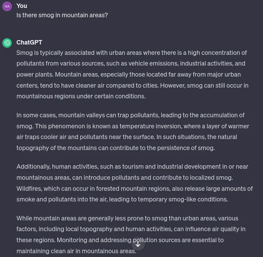Click the phrase "power plants" in the first paragraph
The image size is (263, 257).
pos(35,75)
